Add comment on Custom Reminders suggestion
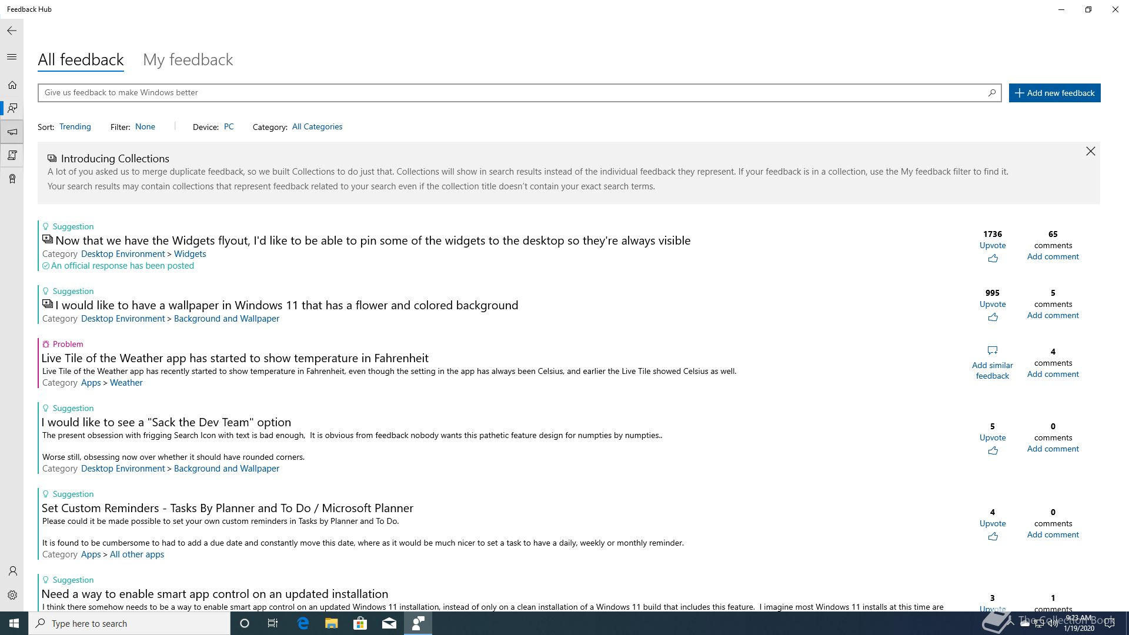Viewport: 1129px width, 635px height. [1053, 534]
